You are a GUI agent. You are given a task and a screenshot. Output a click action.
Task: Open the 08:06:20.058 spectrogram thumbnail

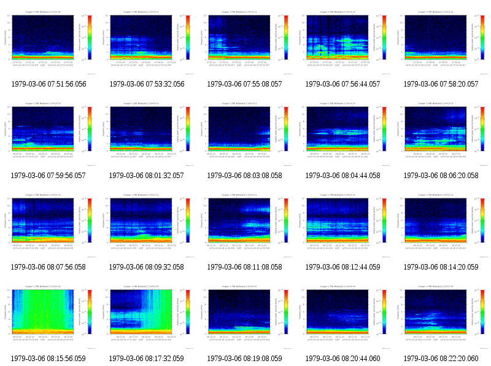pyautogui.click(x=441, y=134)
